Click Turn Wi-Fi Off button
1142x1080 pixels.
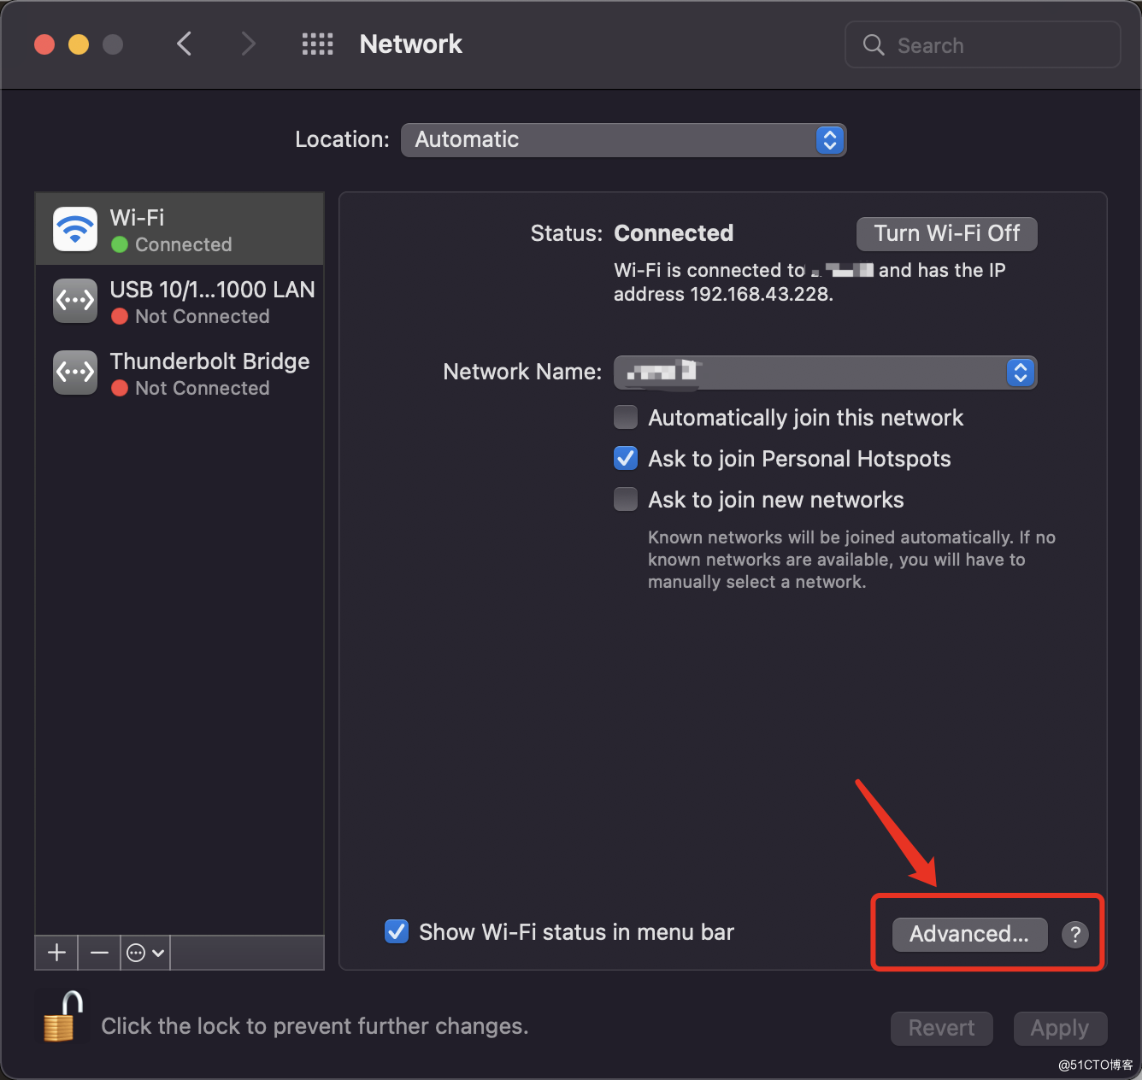[946, 233]
